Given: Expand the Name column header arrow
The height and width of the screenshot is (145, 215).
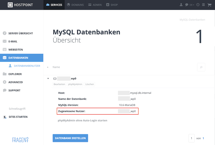Looking at the screenshot, I should pos(48,67).
